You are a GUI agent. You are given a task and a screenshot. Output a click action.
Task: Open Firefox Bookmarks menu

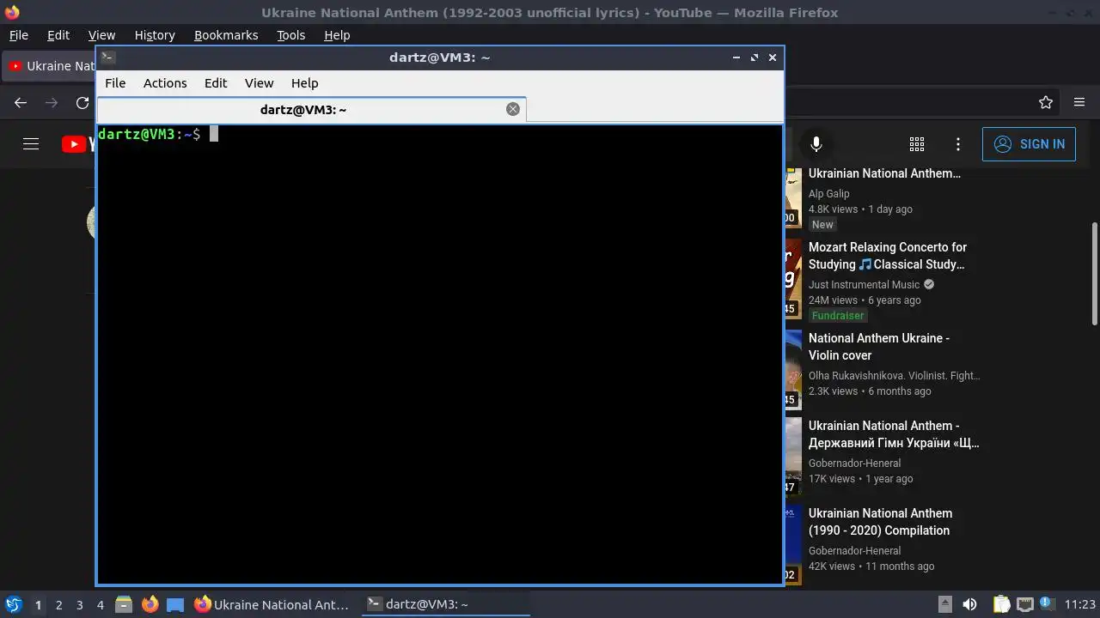(x=226, y=35)
